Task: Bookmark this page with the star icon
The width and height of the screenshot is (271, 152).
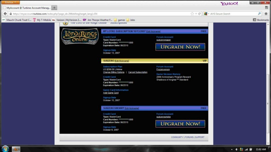Action: (x=192, y=14)
